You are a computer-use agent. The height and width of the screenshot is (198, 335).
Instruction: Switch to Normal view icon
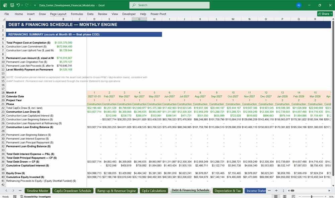point(276,196)
